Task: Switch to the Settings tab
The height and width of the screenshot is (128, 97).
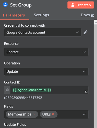Action: click(x=41, y=15)
